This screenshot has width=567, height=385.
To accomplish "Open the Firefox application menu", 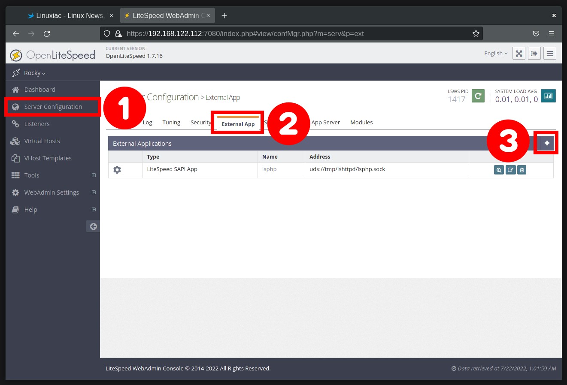I will pyautogui.click(x=552, y=33).
